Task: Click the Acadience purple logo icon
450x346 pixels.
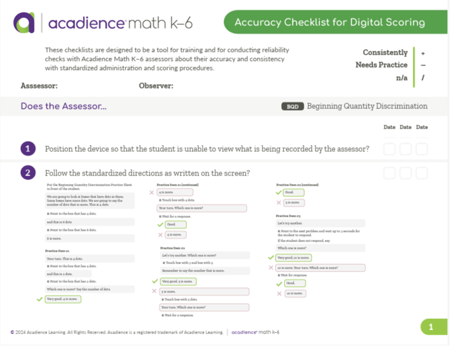Action: click(x=24, y=23)
